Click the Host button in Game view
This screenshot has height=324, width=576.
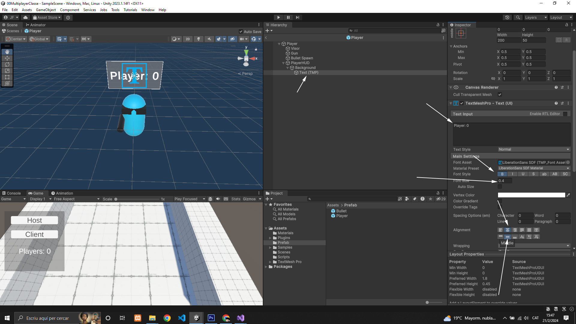coord(34,220)
